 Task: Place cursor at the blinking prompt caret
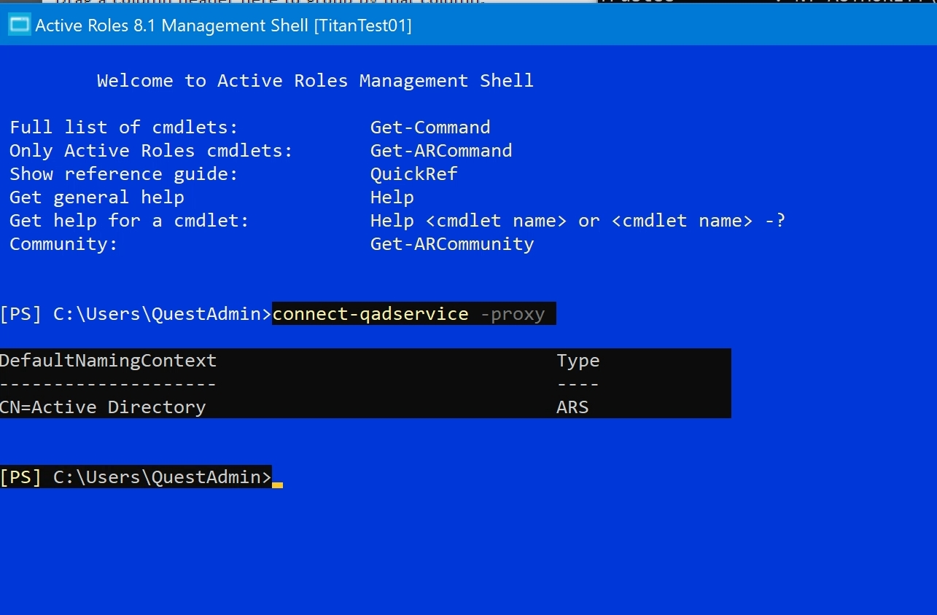[277, 479]
